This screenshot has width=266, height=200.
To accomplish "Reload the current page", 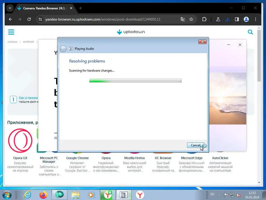I will (x=29, y=19).
